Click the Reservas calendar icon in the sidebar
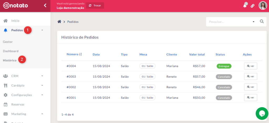The image size is (269, 123). [x=6, y=104]
